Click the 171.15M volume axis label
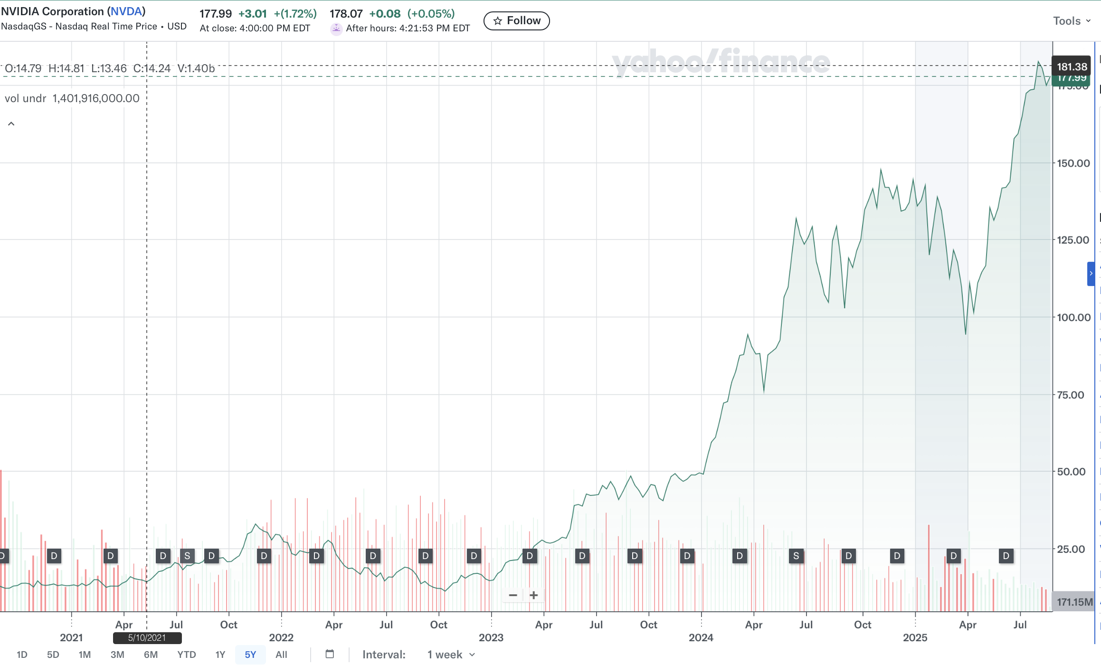1101x665 pixels. (1074, 602)
